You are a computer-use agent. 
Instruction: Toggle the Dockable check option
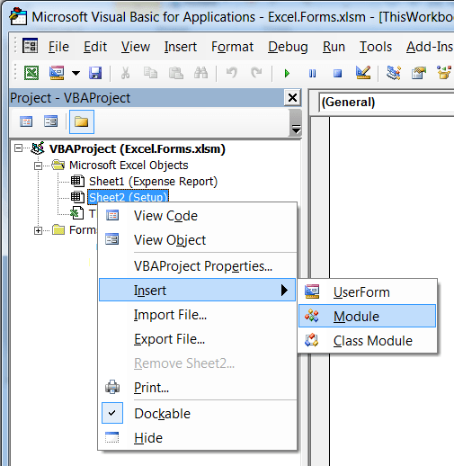(198, 414)
